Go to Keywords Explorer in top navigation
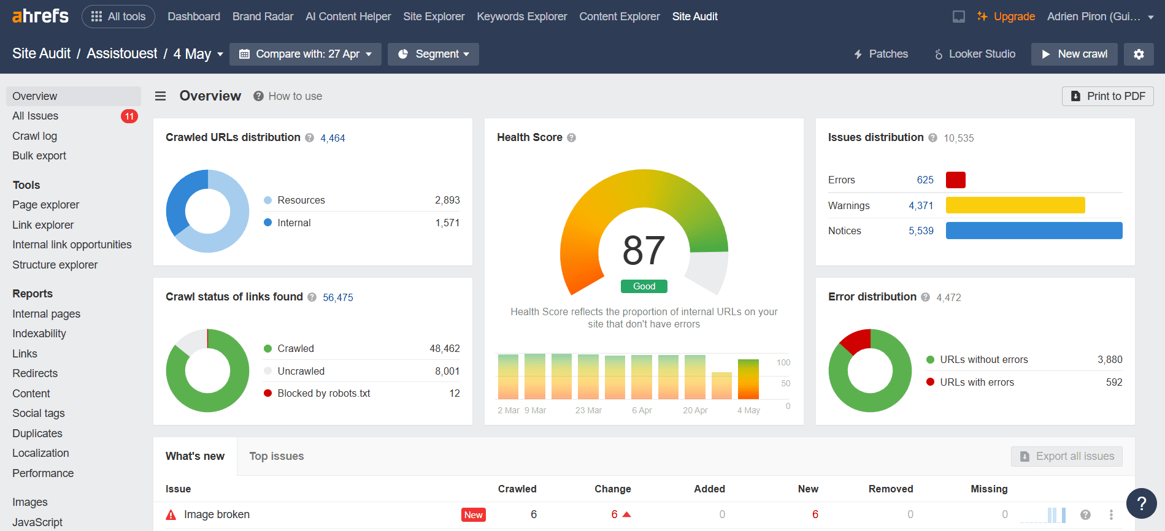This screenshot has height=531, width=1165. tap(521, 17)
